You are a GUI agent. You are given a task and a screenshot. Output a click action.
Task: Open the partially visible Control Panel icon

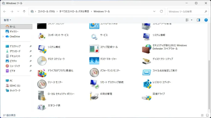pyautogui.click(x=94, y=26)
